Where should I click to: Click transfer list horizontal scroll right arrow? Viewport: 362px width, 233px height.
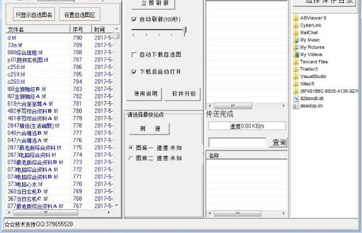coord(284,106)
